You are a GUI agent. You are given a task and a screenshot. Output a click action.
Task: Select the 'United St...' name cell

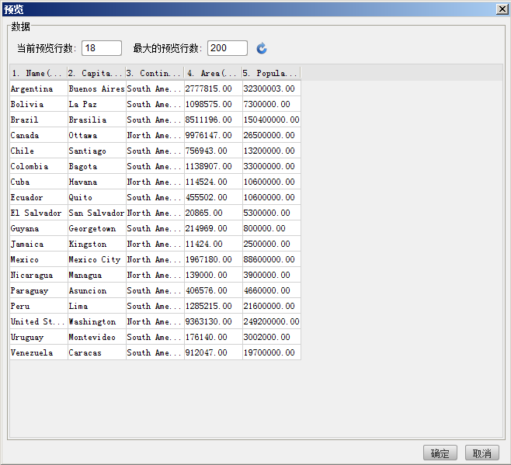39,321
